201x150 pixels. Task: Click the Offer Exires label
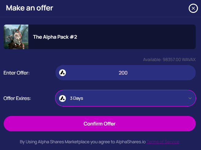coord(17,98)
